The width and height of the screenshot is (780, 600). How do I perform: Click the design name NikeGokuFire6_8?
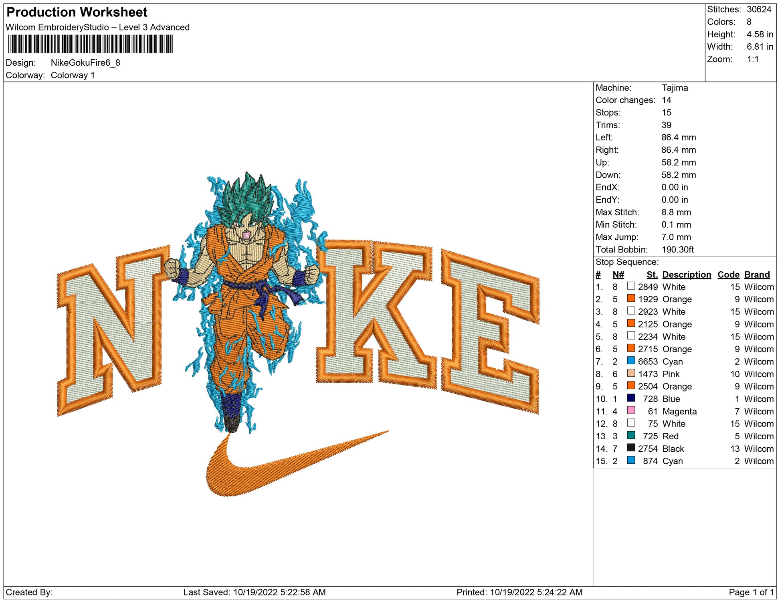pos(85,63)
